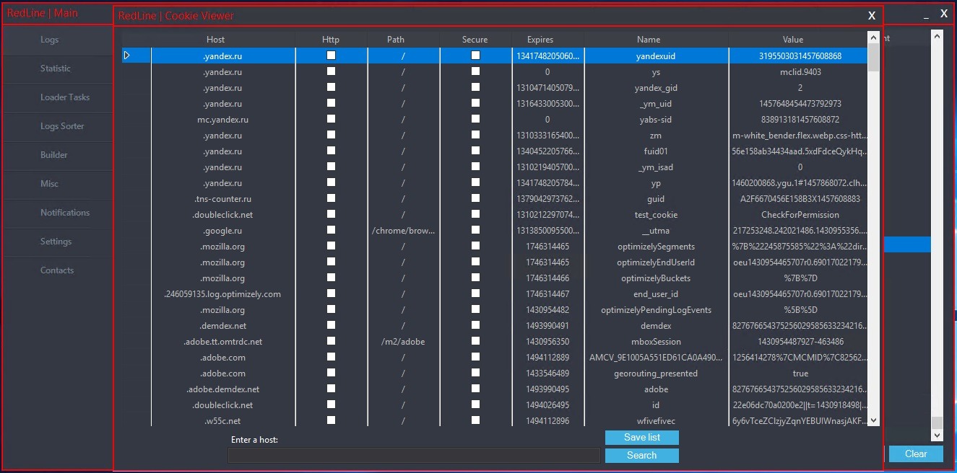Click cookie table scrollbar up arrow
The image size is (957, 473).
coord(874,38)
